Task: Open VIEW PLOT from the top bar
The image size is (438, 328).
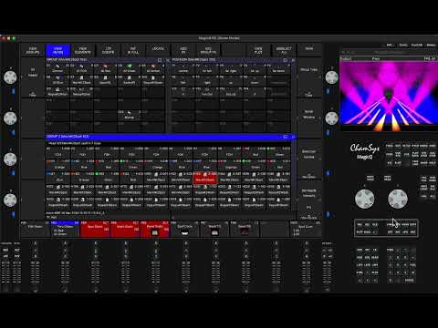Action: 258,50
